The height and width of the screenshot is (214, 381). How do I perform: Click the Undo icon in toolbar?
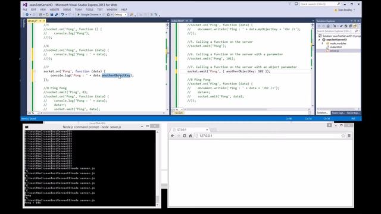click(63, 14)
